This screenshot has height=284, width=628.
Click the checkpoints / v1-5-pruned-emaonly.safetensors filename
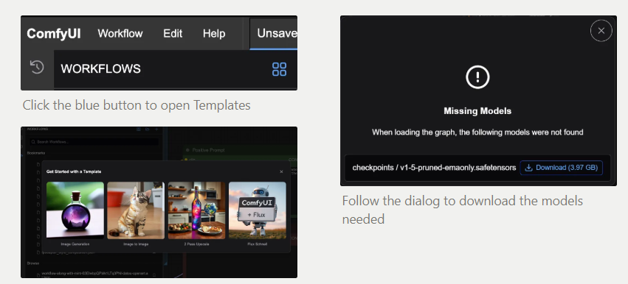click(434, 168)
